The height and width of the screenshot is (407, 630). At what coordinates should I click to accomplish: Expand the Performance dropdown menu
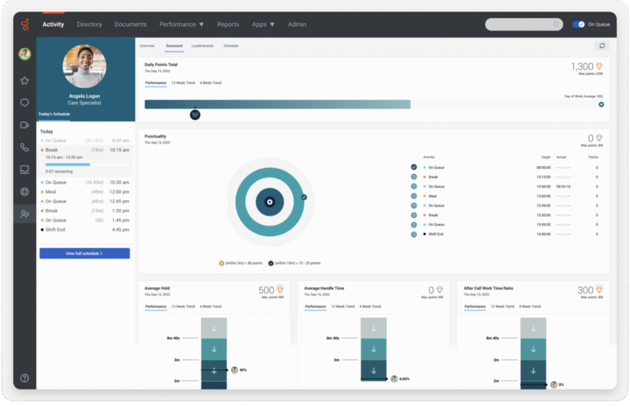tap(181, 25)
